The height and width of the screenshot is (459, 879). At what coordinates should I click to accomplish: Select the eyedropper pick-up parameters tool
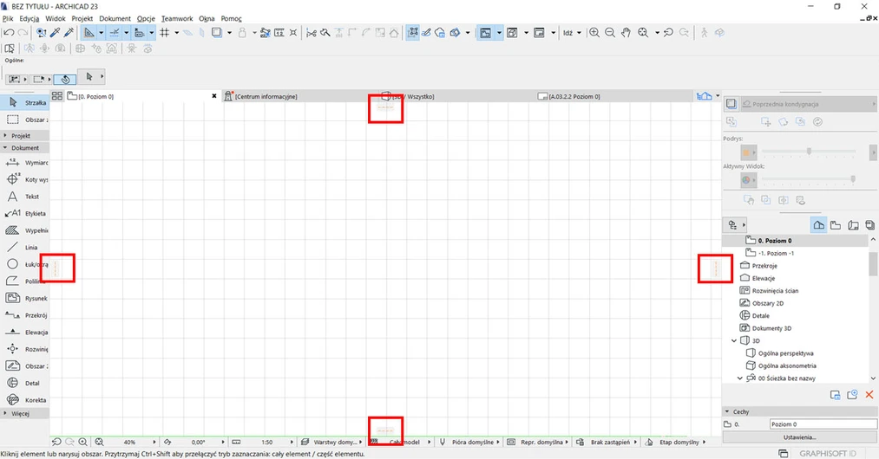(x=55, y=32)
